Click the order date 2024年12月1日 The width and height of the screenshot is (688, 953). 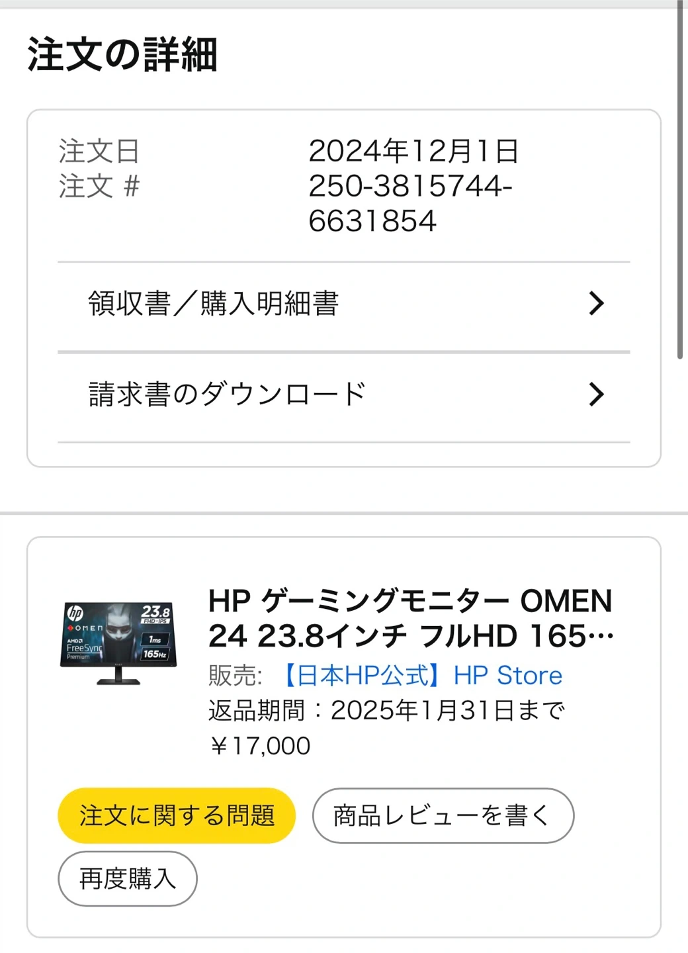[413, 152]
